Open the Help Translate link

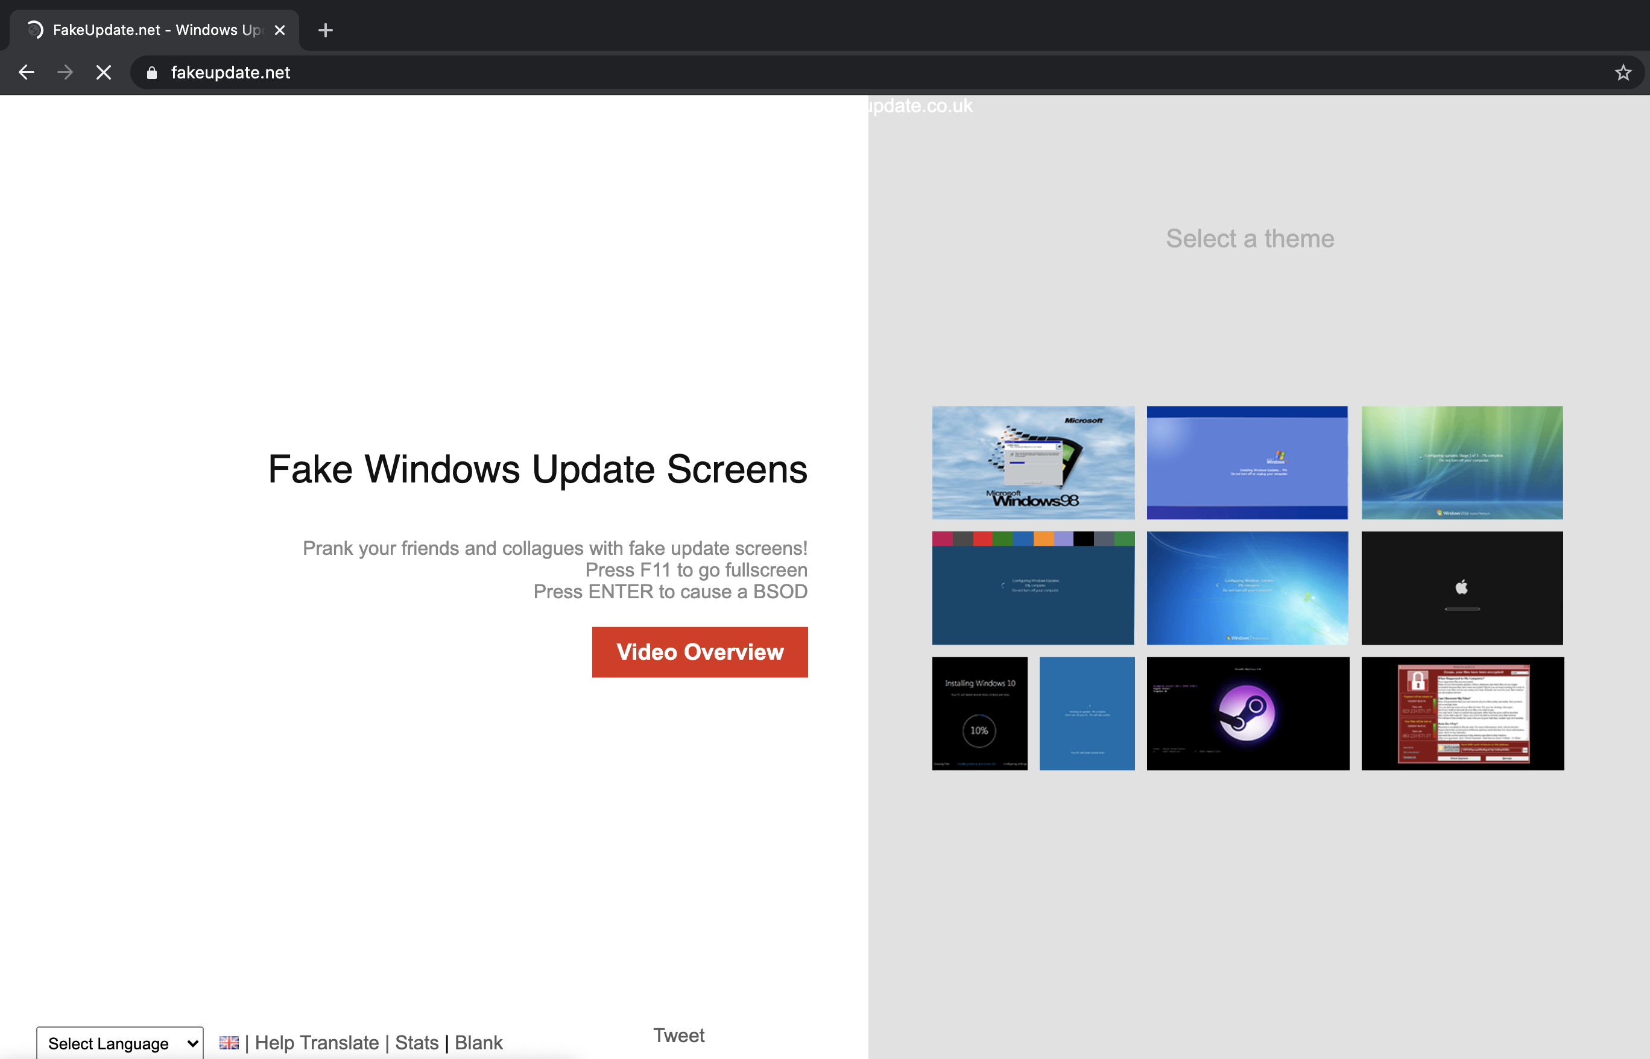316,1043
